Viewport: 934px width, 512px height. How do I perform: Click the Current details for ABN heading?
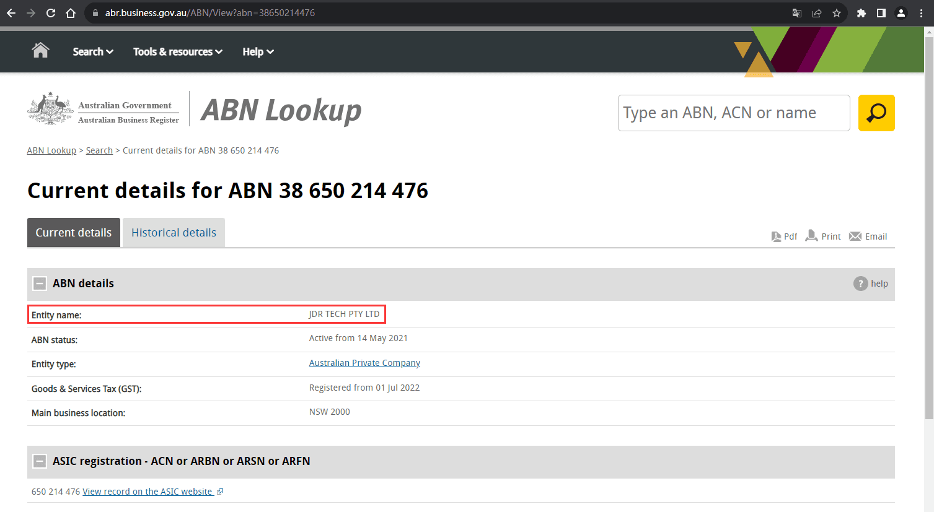click(x=227, y=191)
